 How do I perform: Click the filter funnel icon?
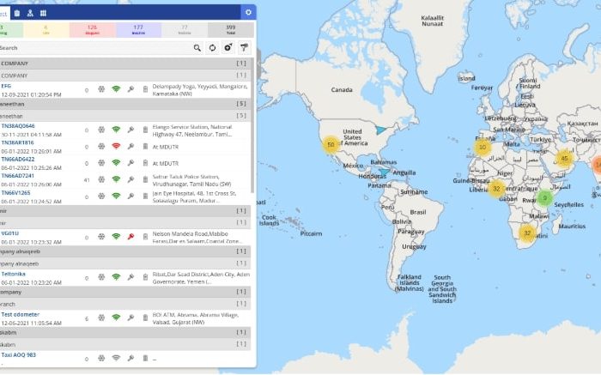point(244,48)
